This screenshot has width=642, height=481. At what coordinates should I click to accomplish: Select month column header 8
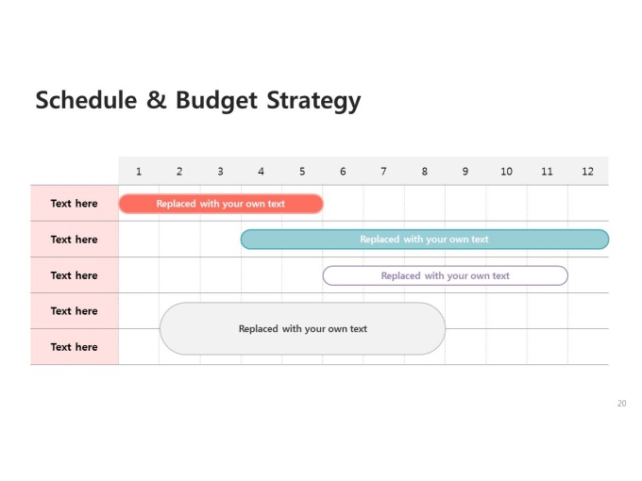425,171
